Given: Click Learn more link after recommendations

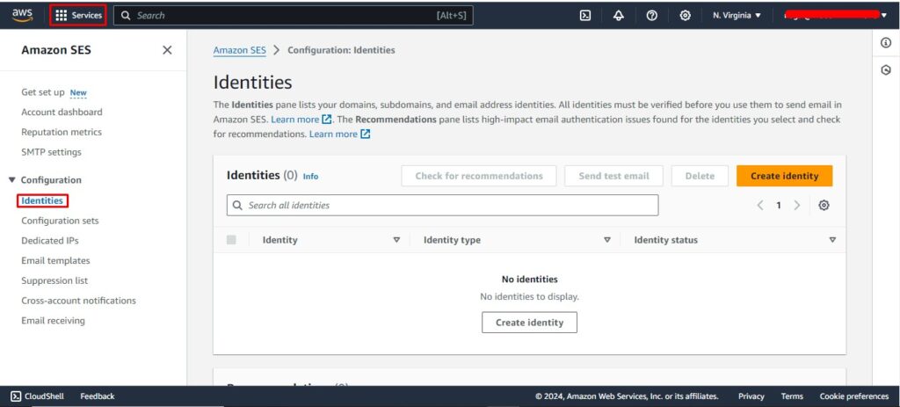Looking at the screenshot, I should (x=333, y=134).
